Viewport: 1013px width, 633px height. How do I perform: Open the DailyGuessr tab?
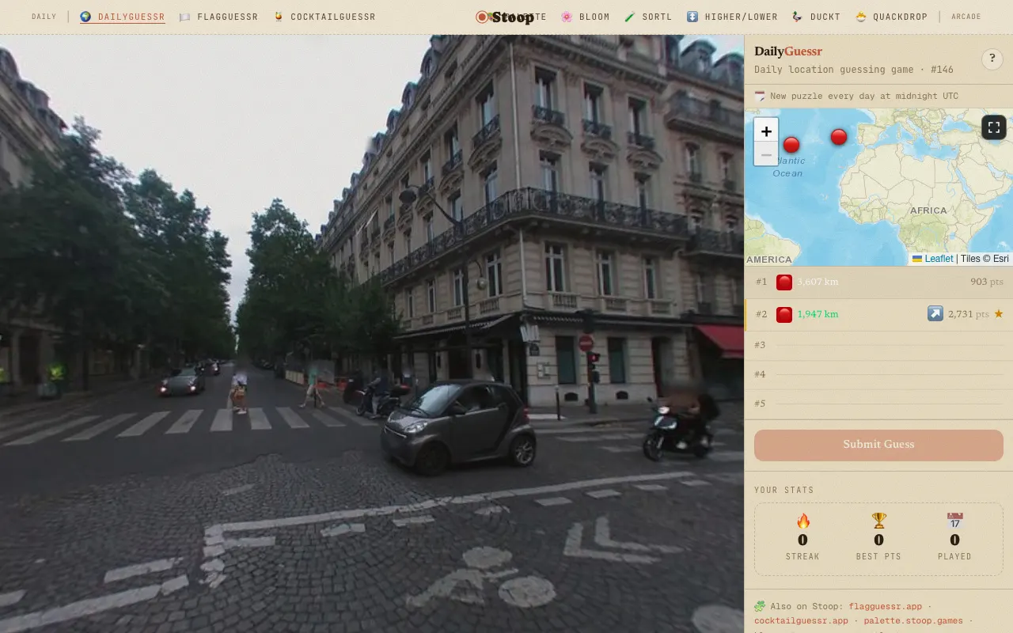pyautogui.click(x=123, y=17)
